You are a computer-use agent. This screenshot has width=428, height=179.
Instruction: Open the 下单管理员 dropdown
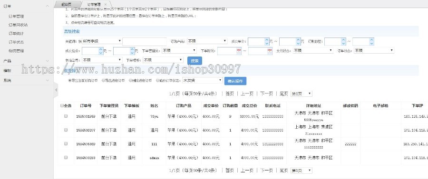[x=179, y=50]
